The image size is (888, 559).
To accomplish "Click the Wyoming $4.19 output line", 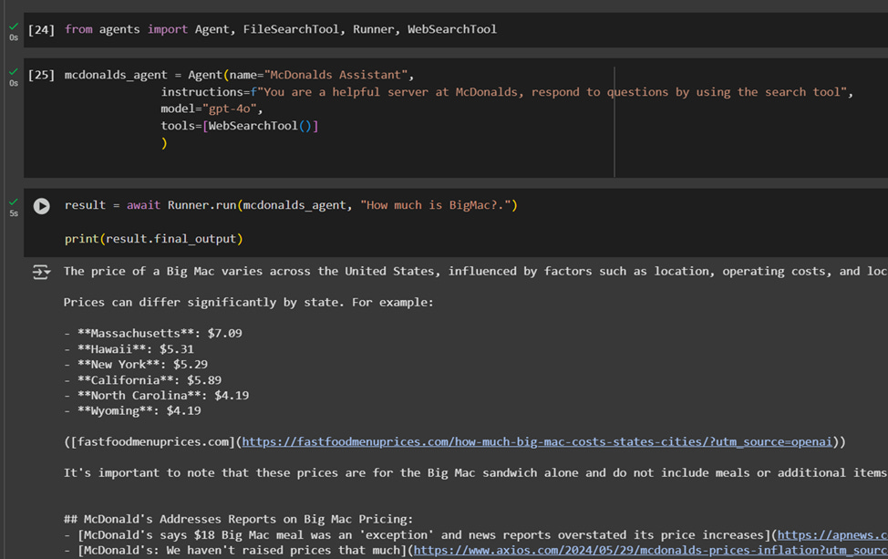I will pos(132,410).
